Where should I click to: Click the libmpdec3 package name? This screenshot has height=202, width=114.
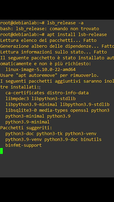pyautogui.click(x=17, y=99)
